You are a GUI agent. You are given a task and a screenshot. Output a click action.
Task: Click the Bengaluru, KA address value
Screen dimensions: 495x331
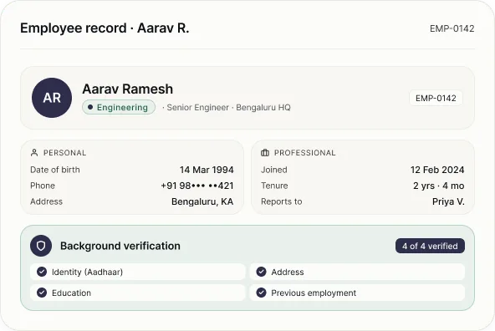coord(202,201)
